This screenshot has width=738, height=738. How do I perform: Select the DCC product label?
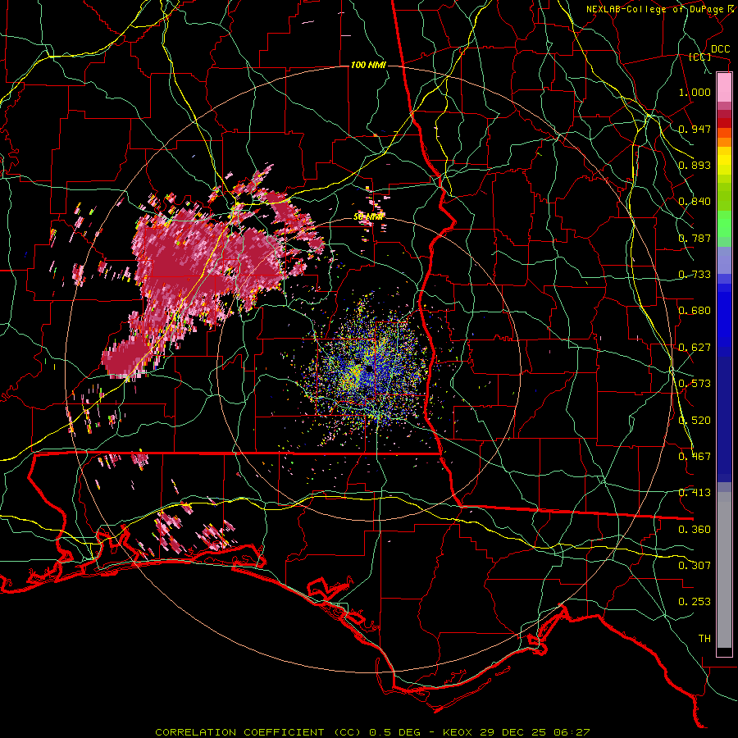coord(720,49)
